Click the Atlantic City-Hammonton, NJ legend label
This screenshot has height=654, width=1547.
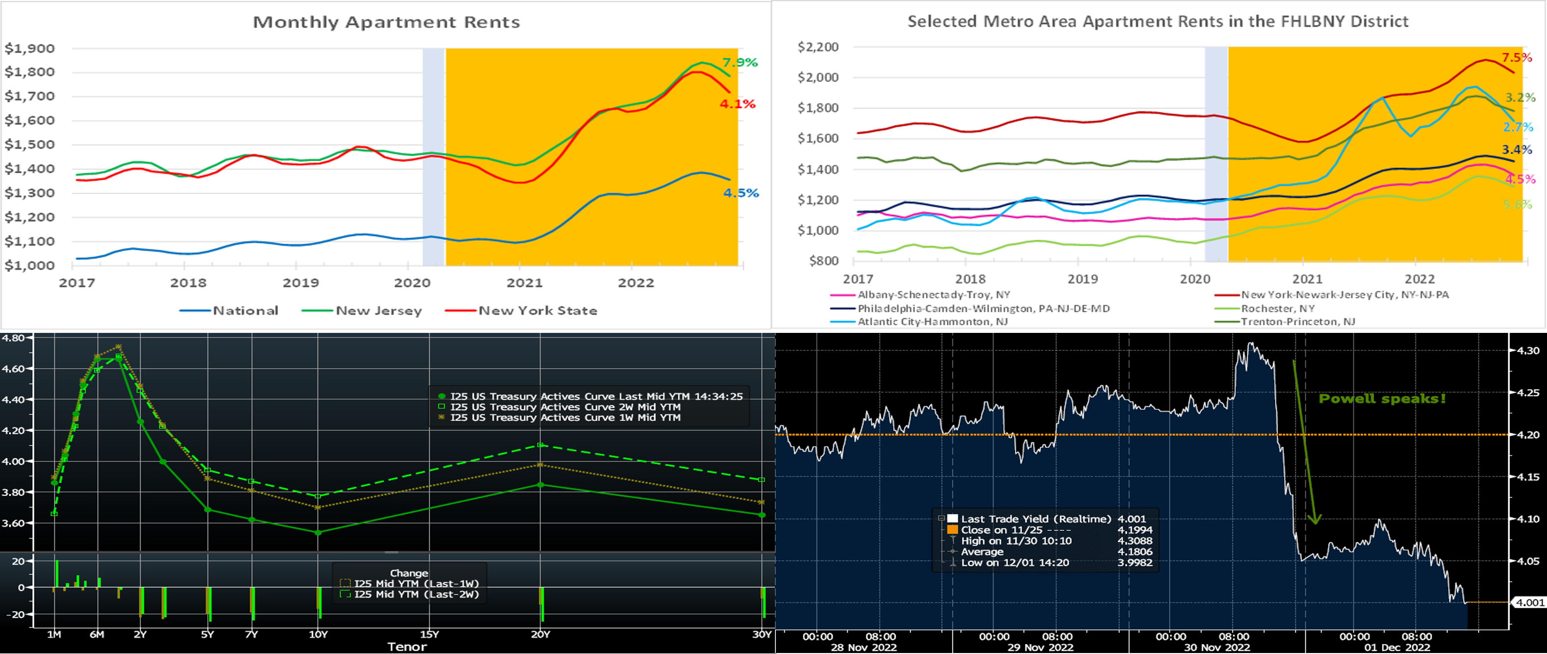coord(933,322)
